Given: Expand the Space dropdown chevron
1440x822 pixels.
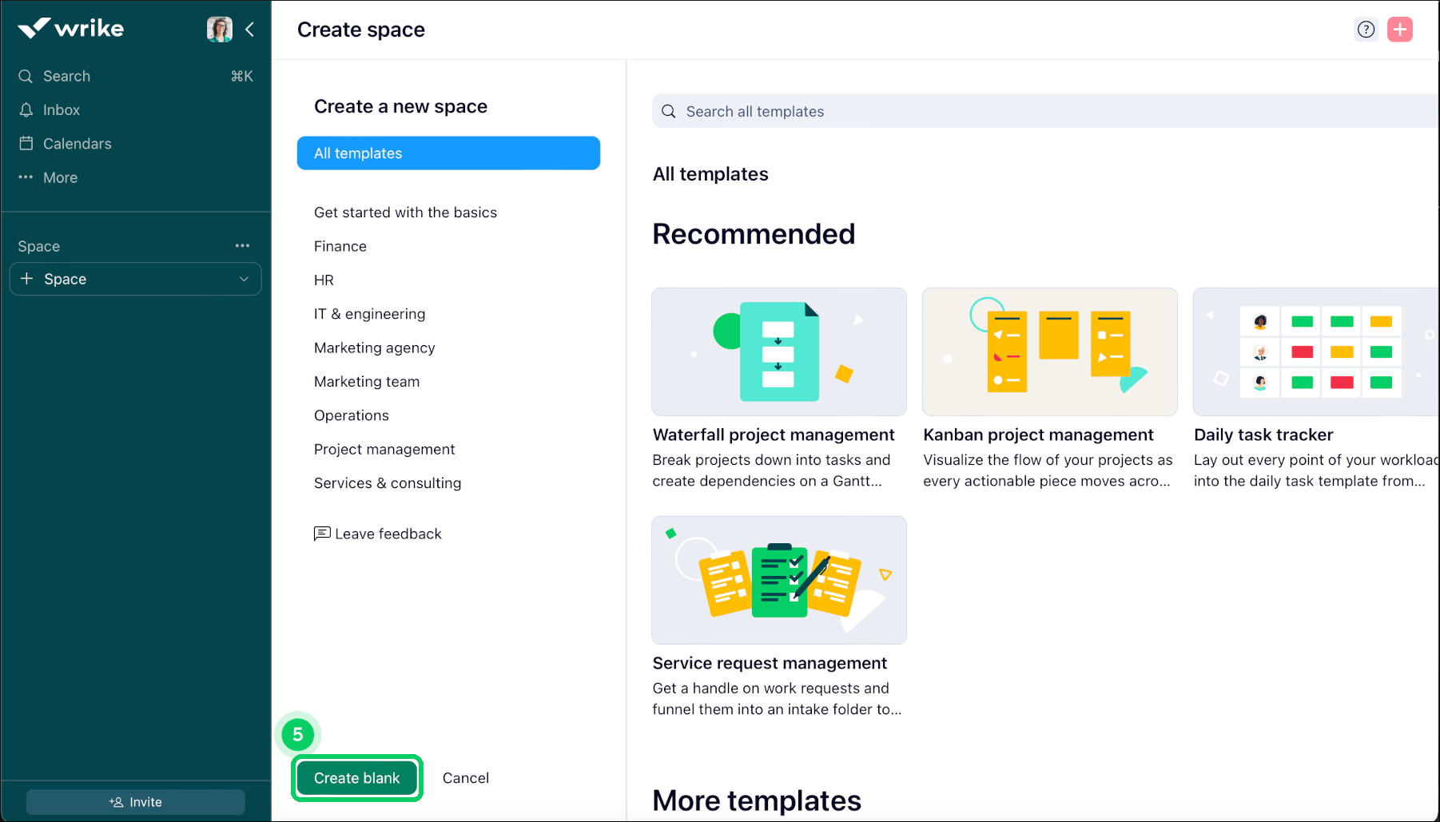Looking at the screenshot, I should tap(244, 279).
